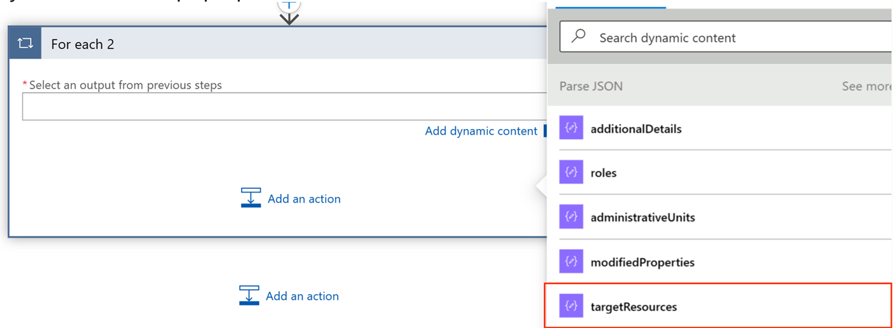Click Add an action below the loop
This screenshot has height=328, width=893.
point(302,296)
